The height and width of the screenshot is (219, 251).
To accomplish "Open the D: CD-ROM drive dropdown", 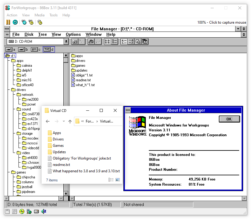I will click(66, 42).
